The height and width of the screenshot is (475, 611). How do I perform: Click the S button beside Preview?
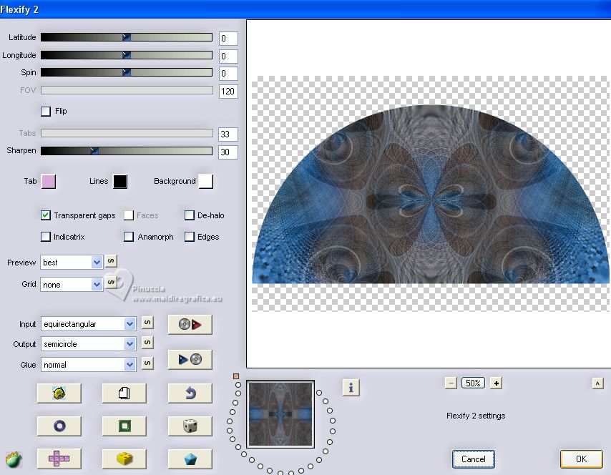point(111,260)
